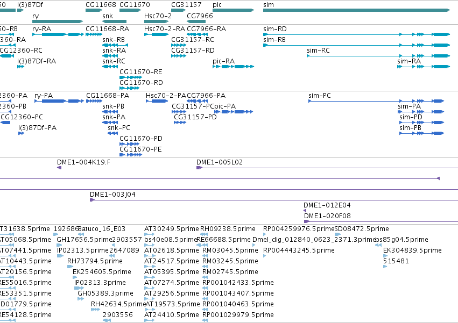
Task: Click transcript pic-RA
Action: tap(233, 67)
